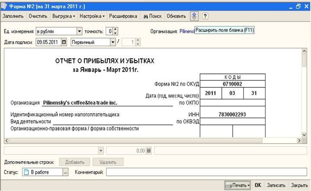The height and width of the screenshot is (191, 311).
Task: Minimize the form window
Action: (291, 7)
